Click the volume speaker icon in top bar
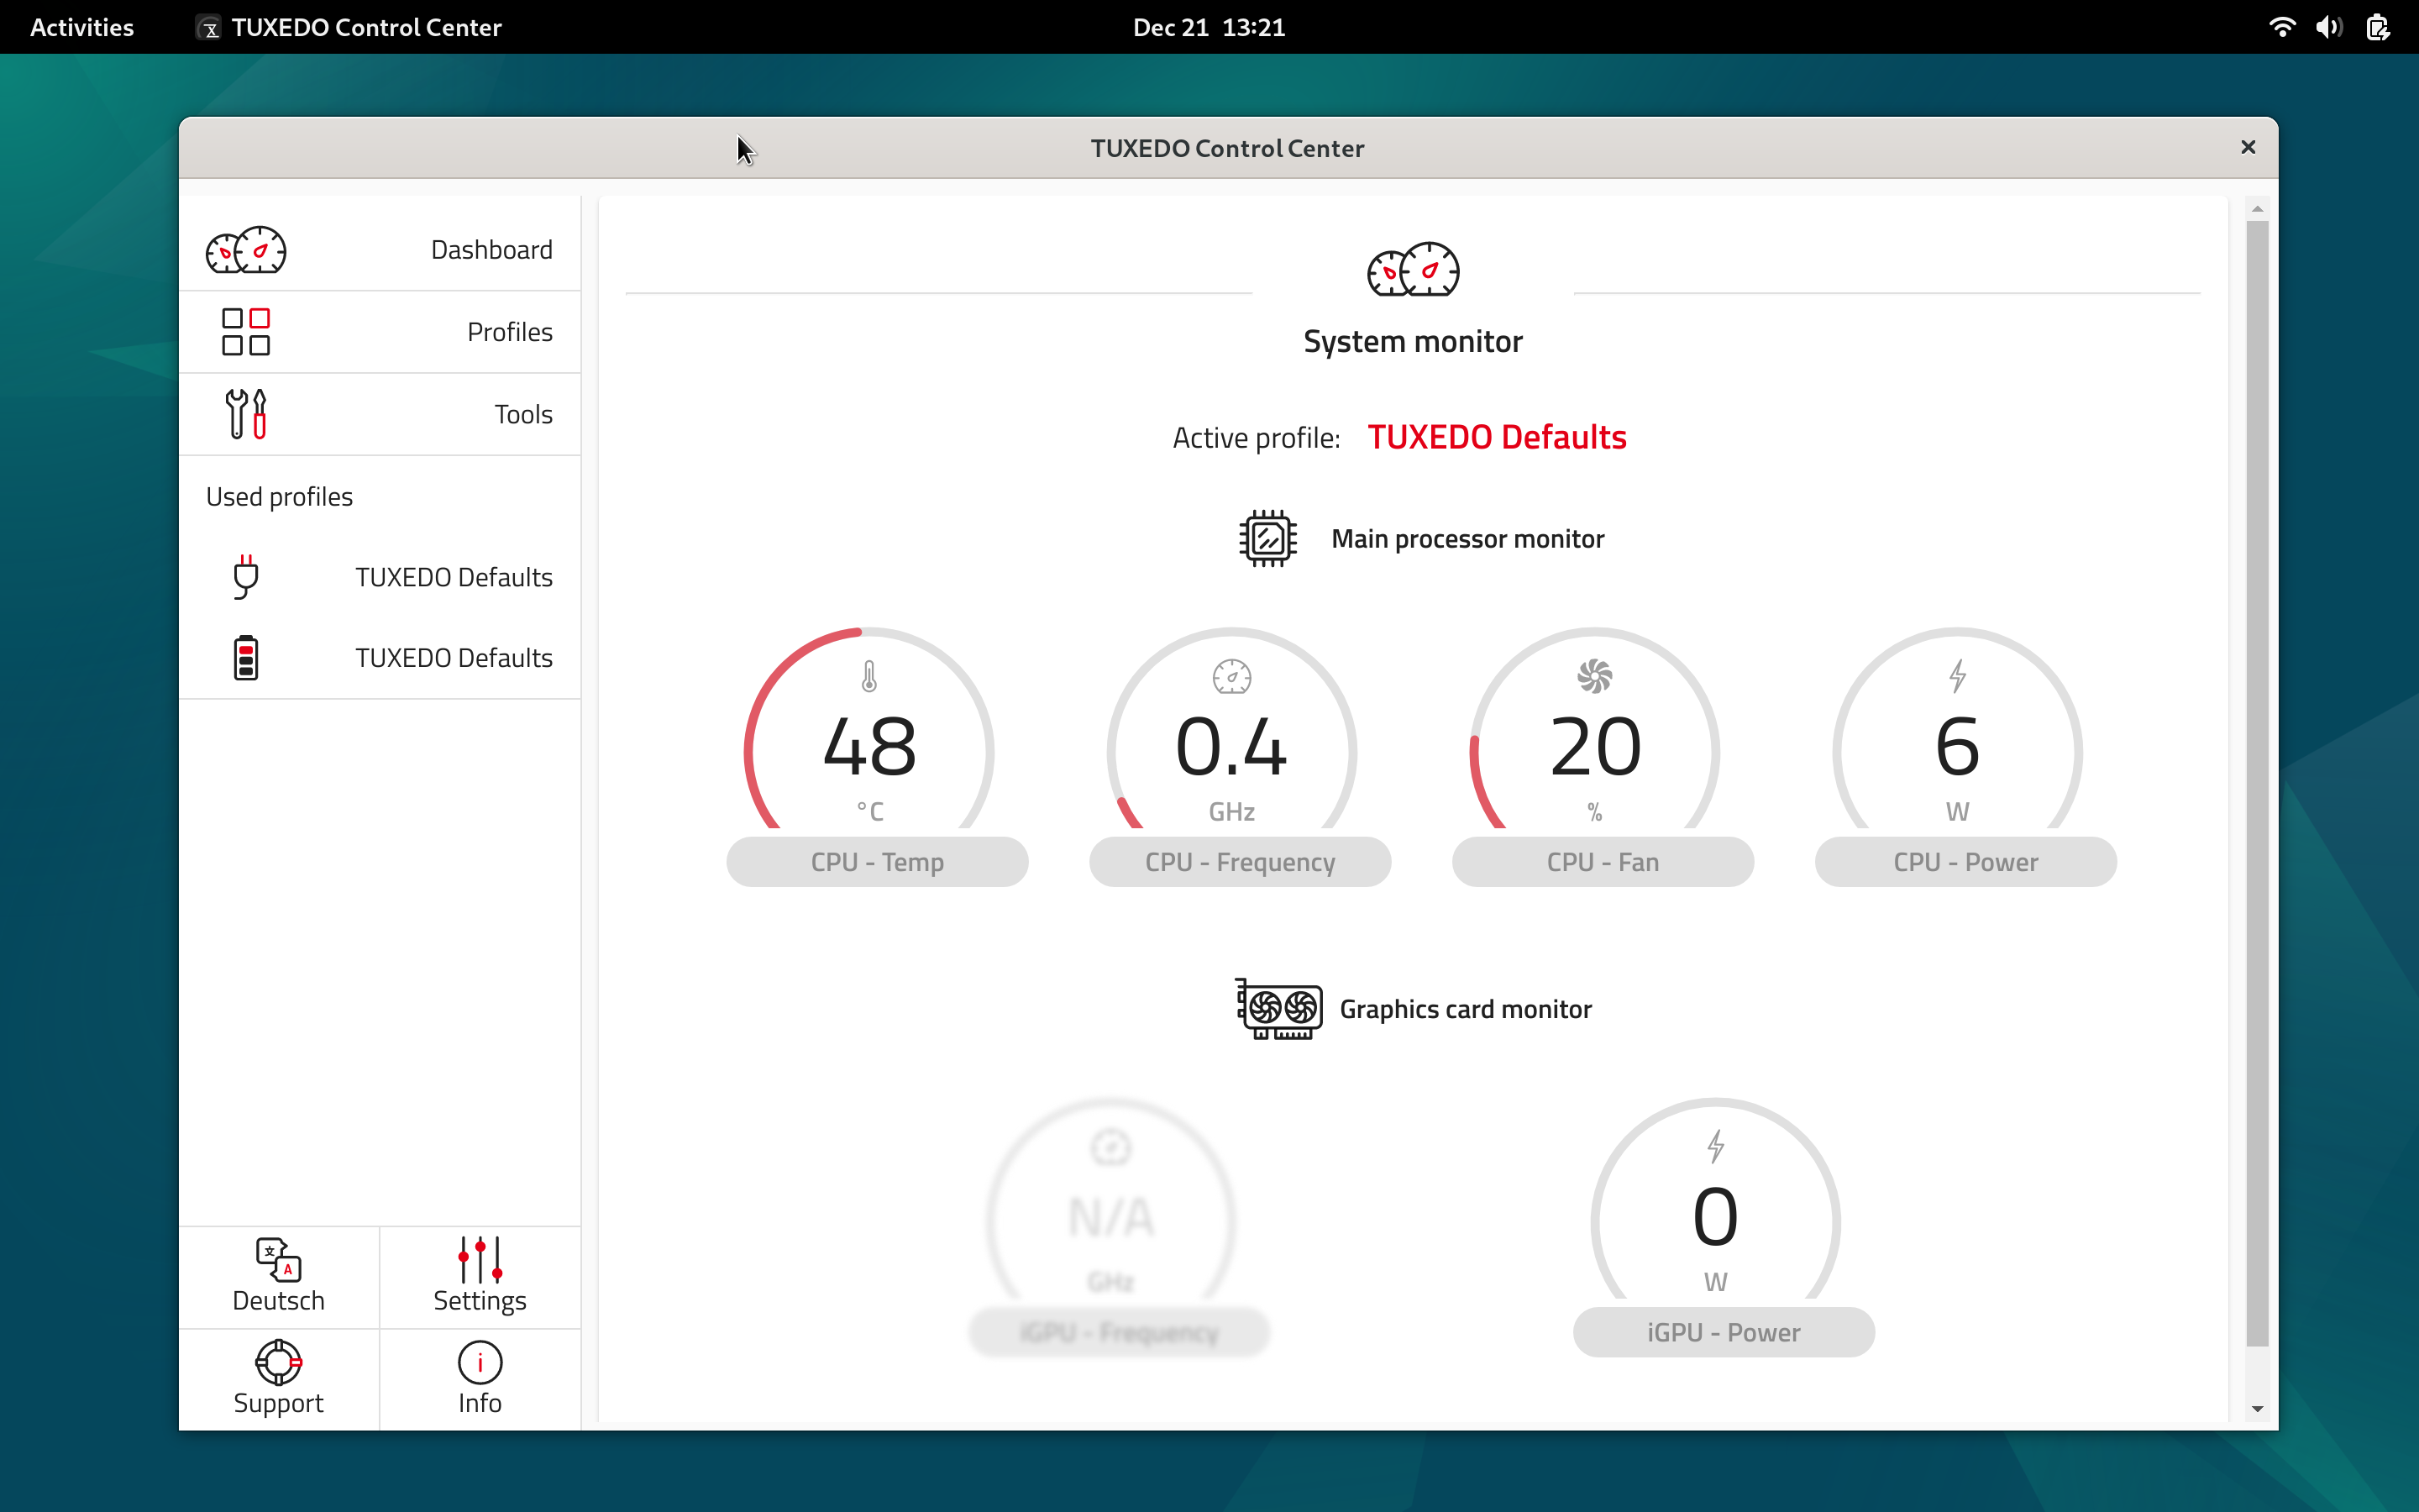 (x=2328, y=27)
